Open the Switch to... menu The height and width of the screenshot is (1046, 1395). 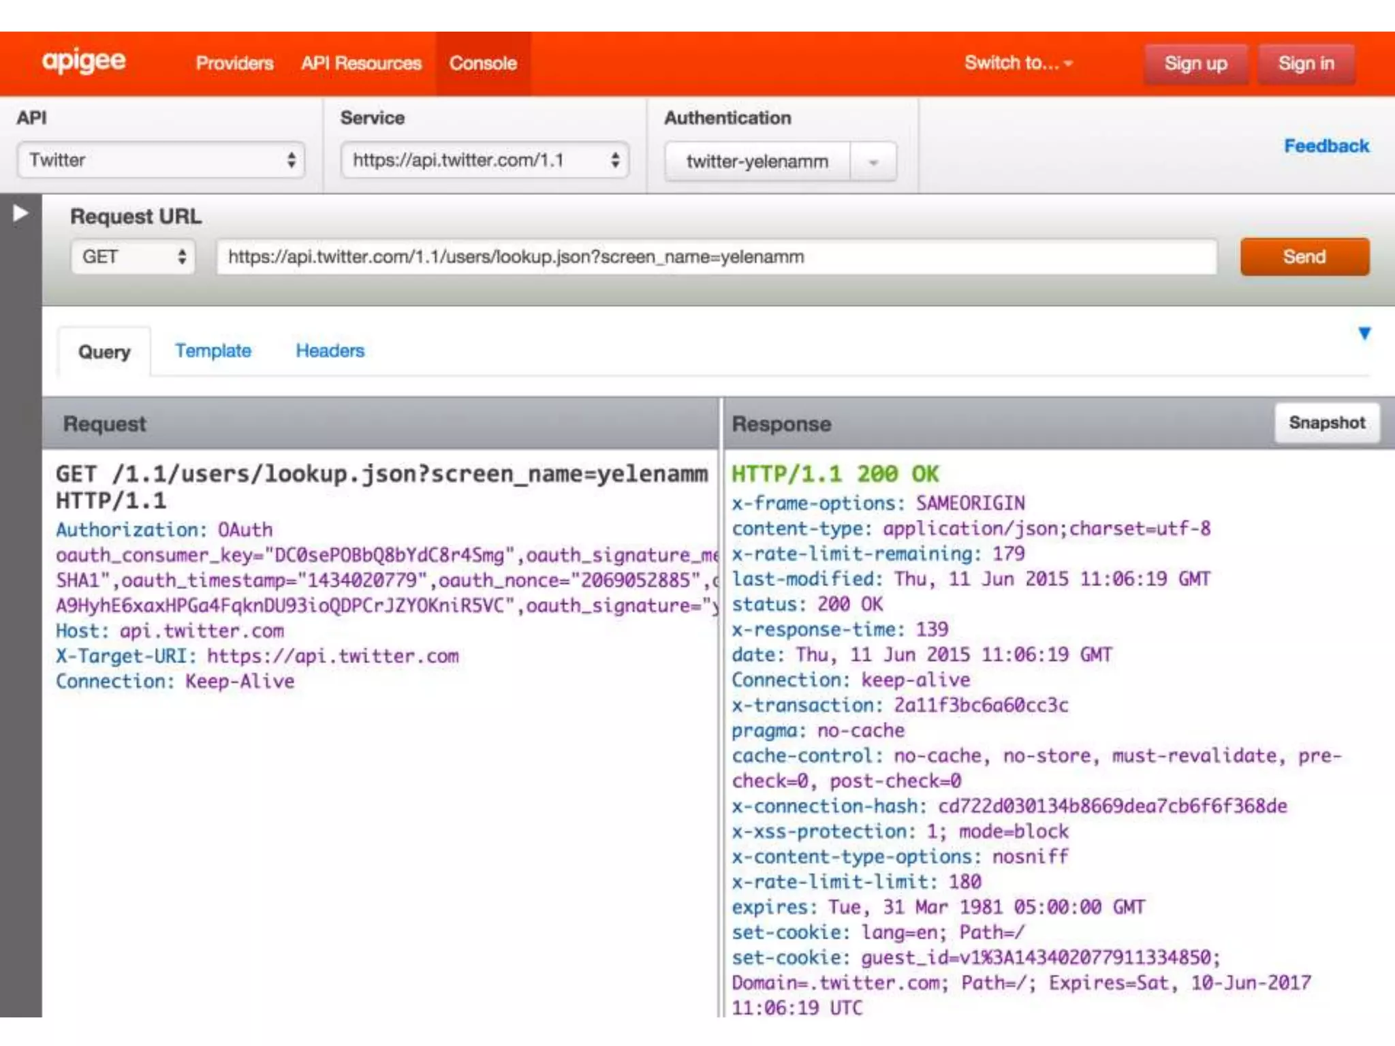tap(1018, 63)
